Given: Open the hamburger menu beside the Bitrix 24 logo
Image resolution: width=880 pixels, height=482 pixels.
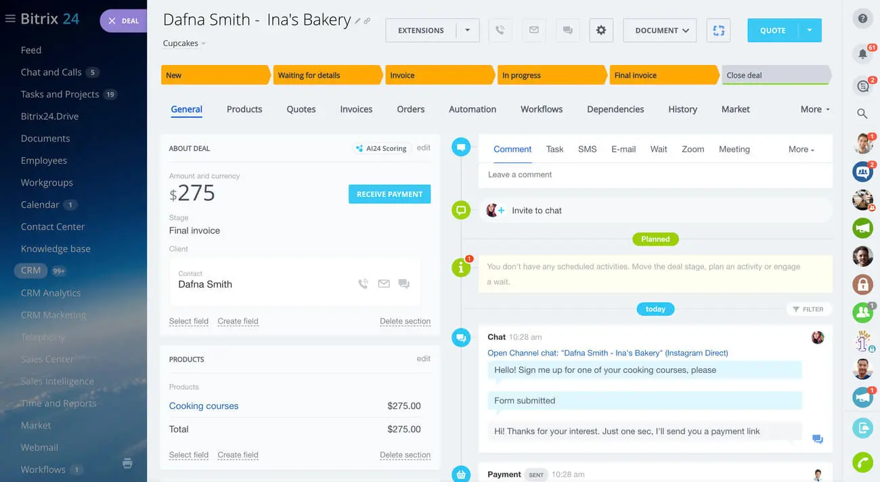Looking at the screenshot, I should (x=10, y=19).
